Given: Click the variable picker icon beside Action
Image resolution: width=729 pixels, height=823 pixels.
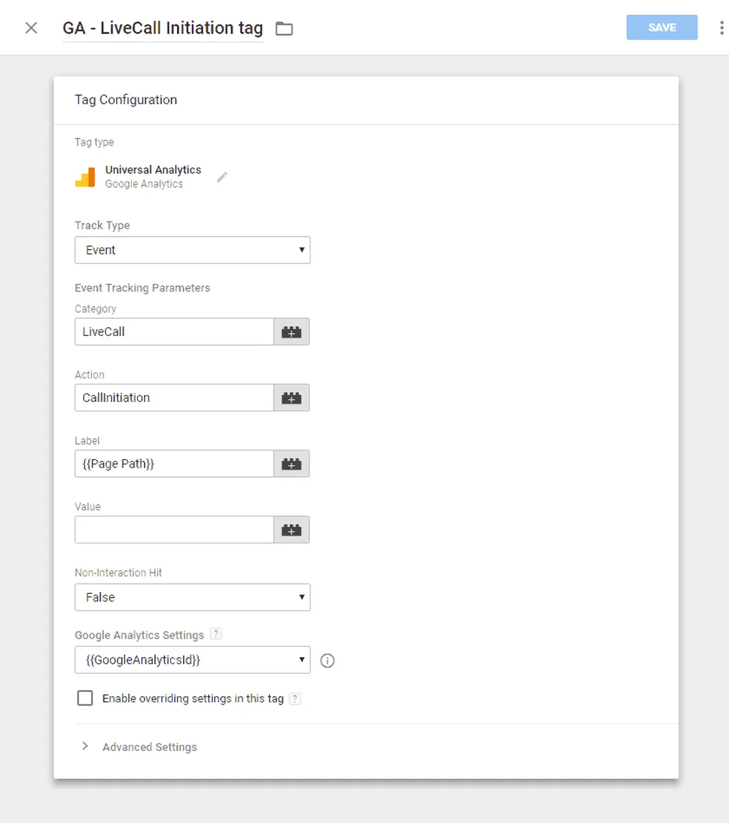Looking at the screenshot, I should [x=291, y=398].
